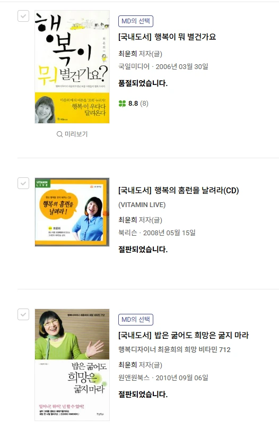
Task: Click the green clover rating icon
Action: (x=122, y=104)
